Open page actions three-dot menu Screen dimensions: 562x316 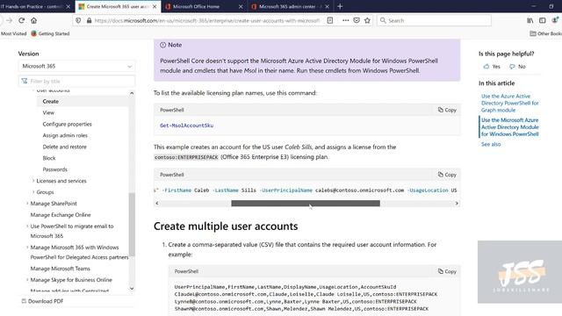coord(345,20)
